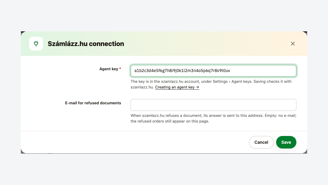This screenshot has height=185, width=328.
Task: Click the E-mail for refused documents label
Action: 93,103
